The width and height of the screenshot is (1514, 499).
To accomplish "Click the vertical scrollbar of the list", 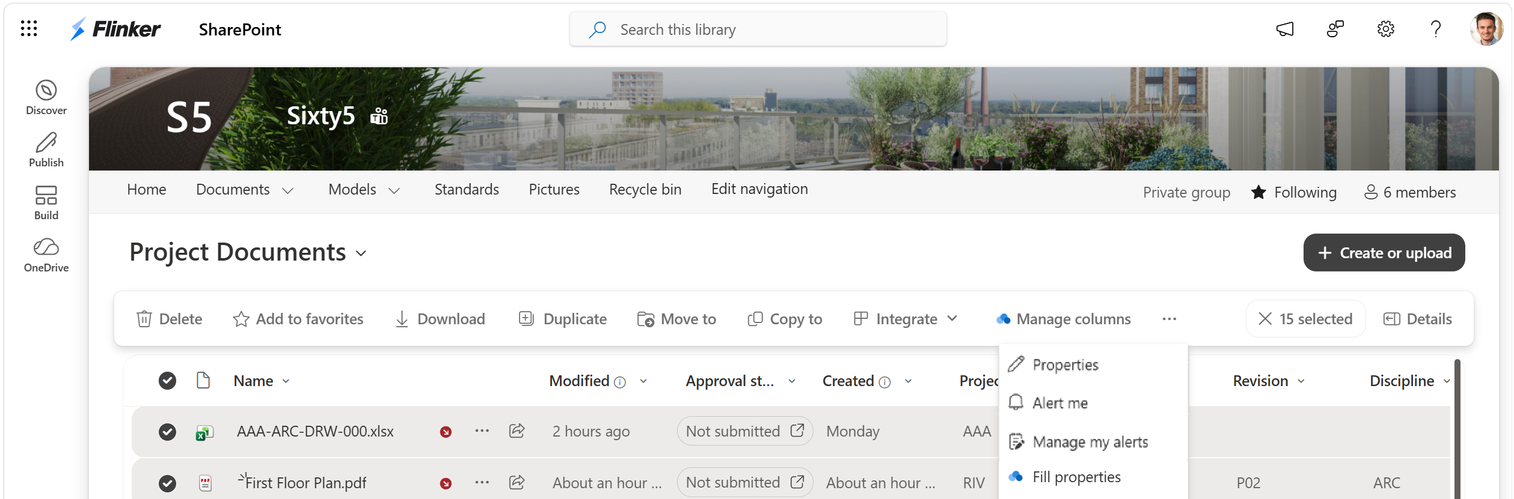I will (1457, 429).
